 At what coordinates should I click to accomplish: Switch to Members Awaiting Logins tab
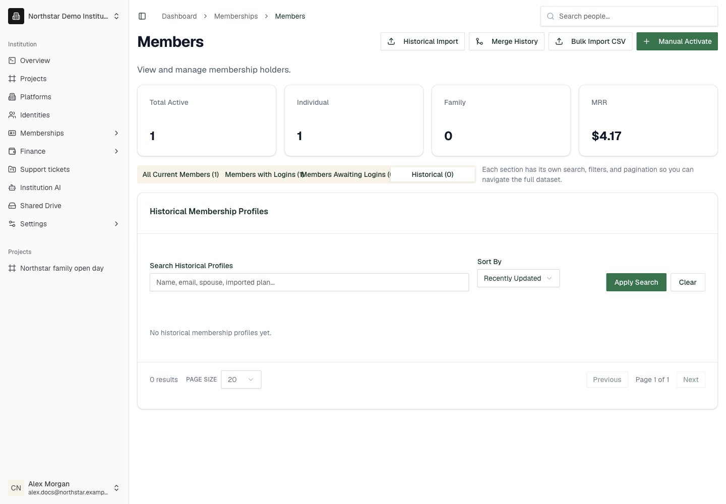pyautogui.click(x=348, y=174)
